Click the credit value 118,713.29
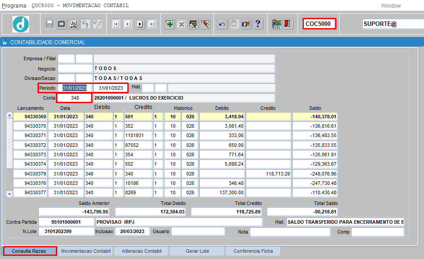The width and height of the screenshot is (424, 259). click(x=268, y=174)
